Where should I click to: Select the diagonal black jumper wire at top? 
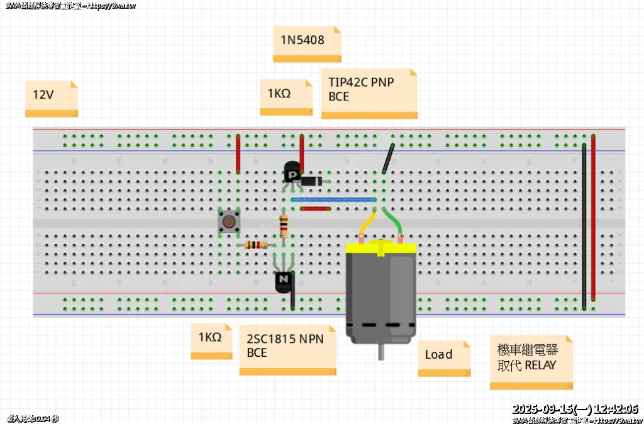388,158
